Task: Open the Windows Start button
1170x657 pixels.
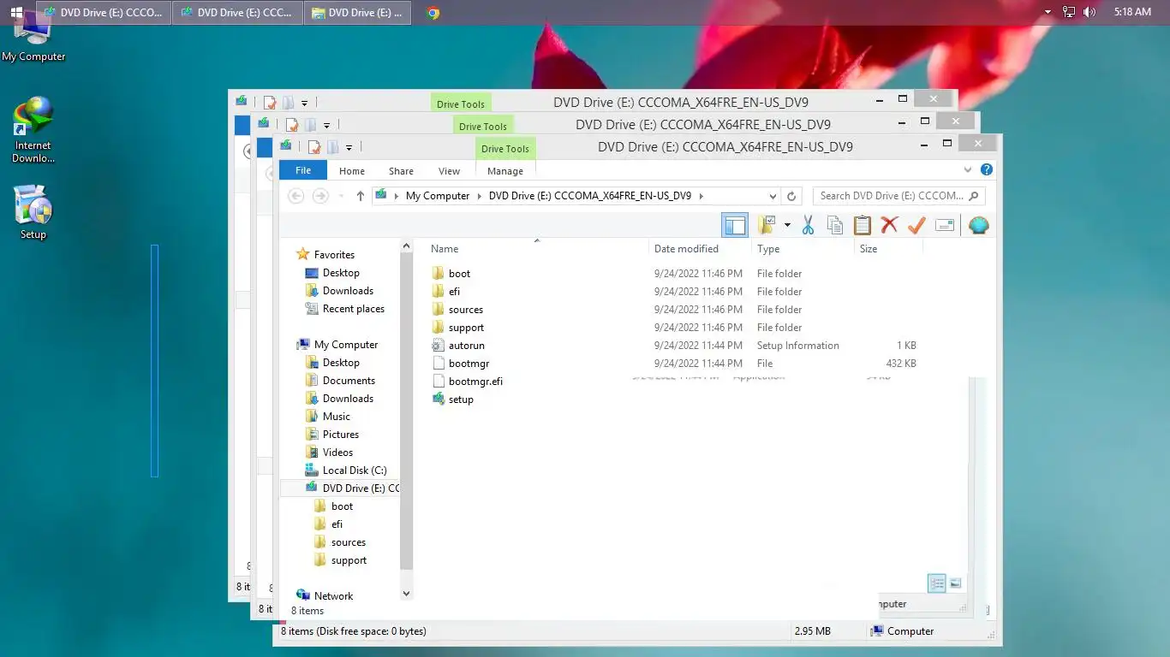Action: (x=16, y=12)
